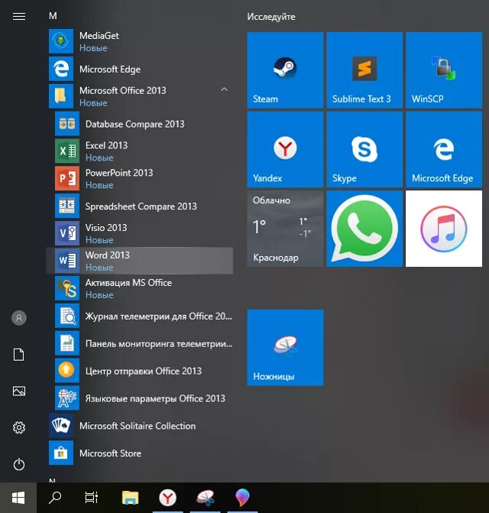
Task: Open Панель мониторинга телеметрии
Action: [141, 343]
